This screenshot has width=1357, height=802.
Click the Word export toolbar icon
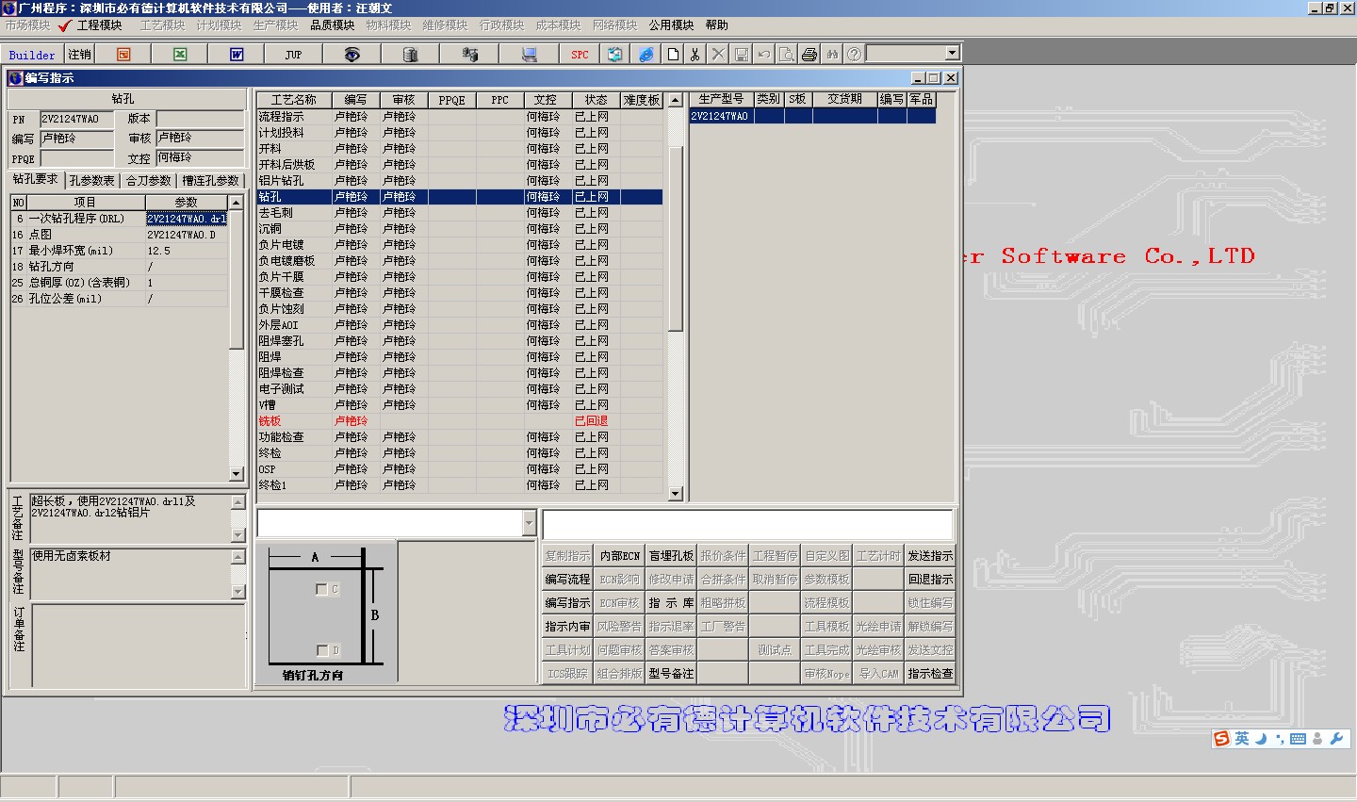tap(237, 55)
